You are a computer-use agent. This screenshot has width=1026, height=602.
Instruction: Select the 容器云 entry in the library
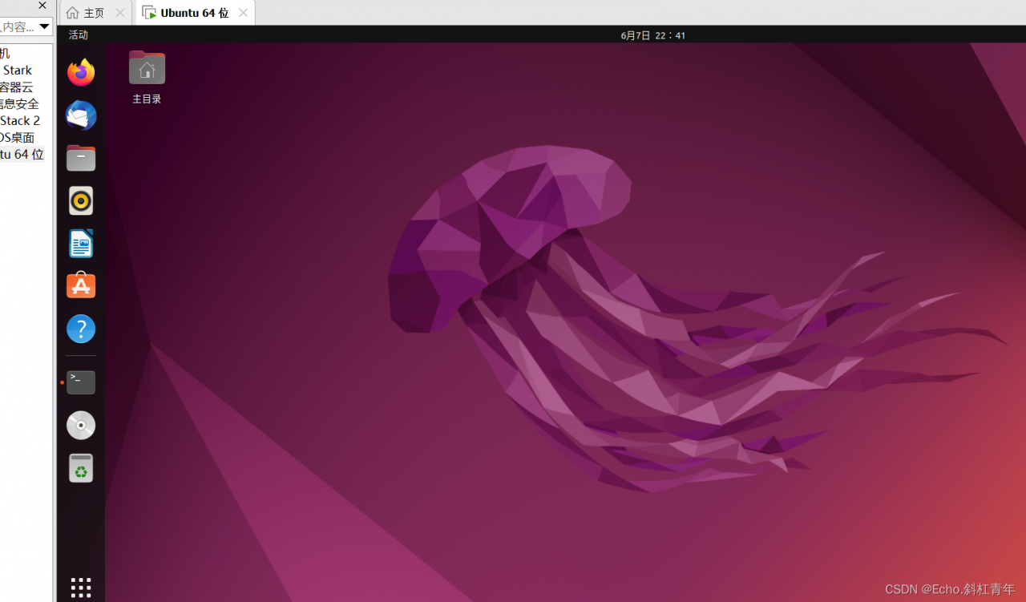pos(17,87)
